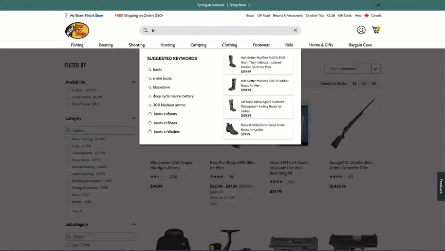Click the search magnifier icon in search bar
Screen dimensions: 445x251
[145, 30]
